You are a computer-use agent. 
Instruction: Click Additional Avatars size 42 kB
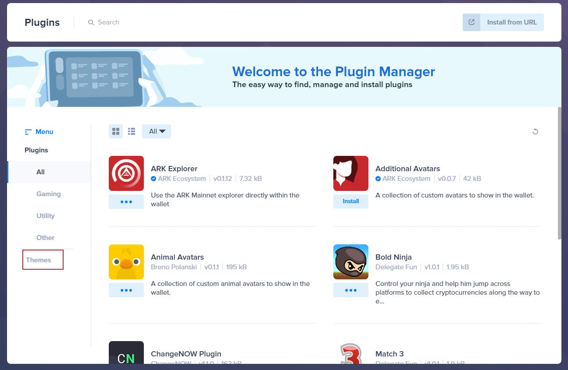coord(472,179)
